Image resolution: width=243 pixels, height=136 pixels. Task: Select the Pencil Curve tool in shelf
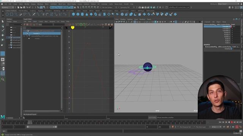pos(21,14)
